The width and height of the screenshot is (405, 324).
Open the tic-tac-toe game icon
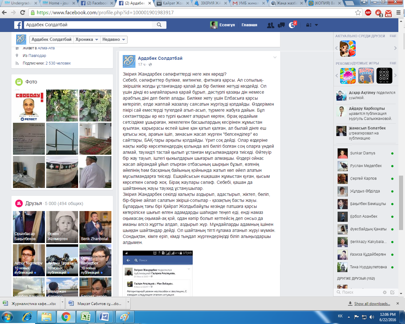click(x=384, y=76)
